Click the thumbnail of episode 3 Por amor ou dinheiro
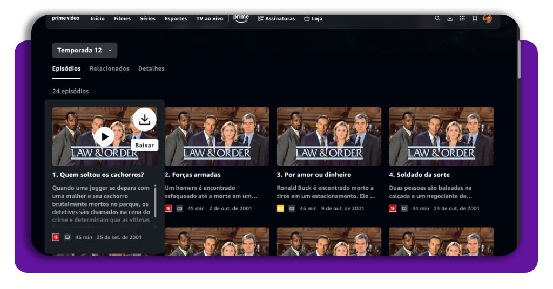This screenshot has height=289, width=553. 329,136
